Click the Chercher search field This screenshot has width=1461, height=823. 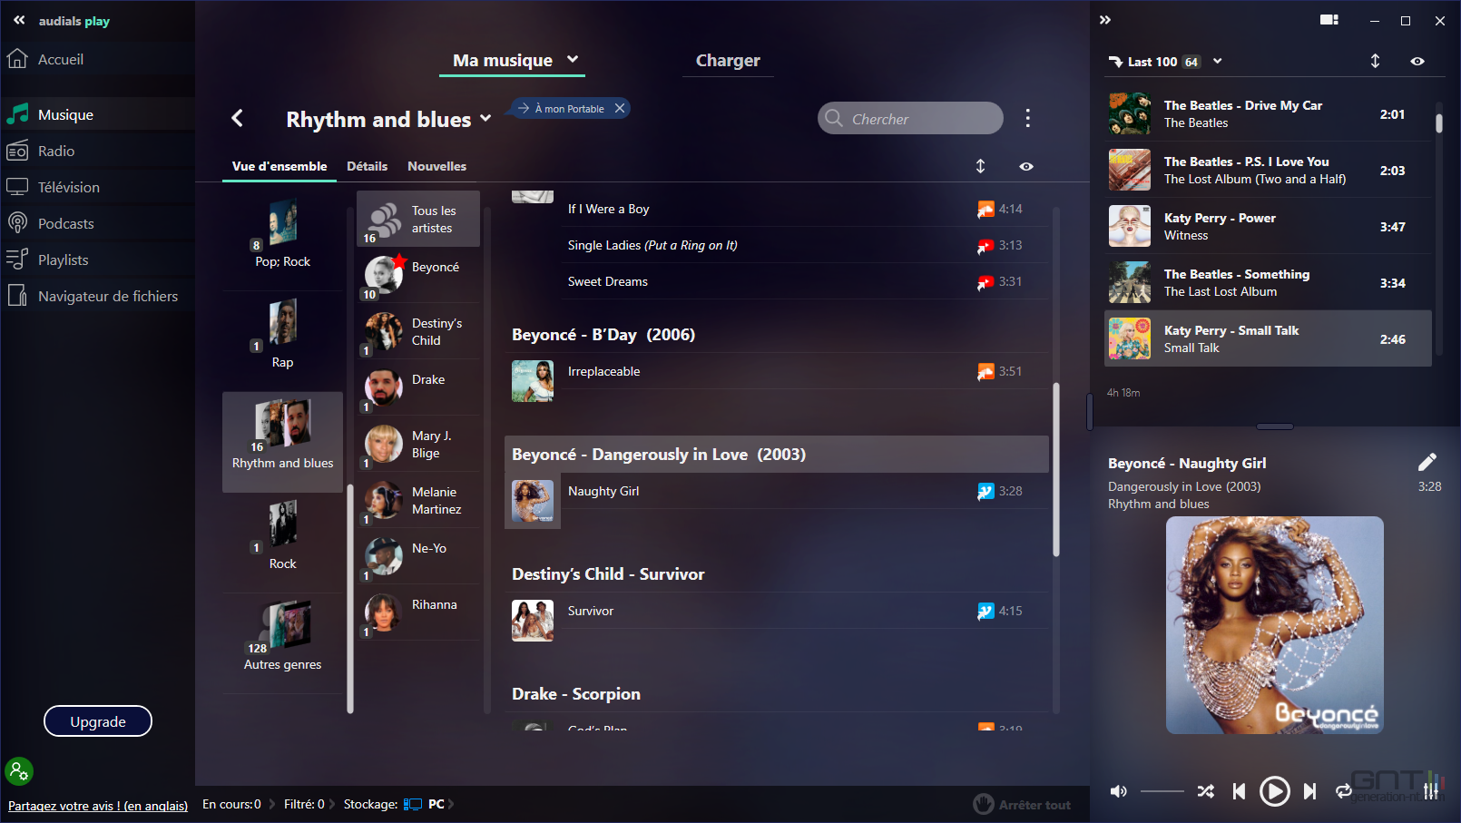click(910, 118)
